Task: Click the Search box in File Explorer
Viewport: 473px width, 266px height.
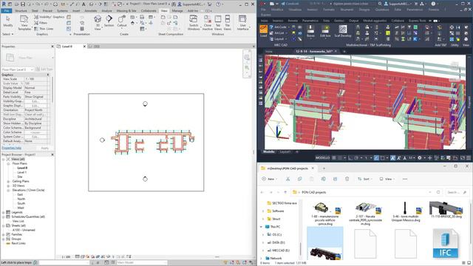Action: (457, 192)
